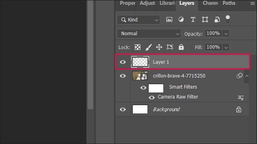Image resolution: width=257 pixels, height=144 pixels.
Task: Click crillon-brave-4-7715250 layer name
Action: [x=179, y=76]
